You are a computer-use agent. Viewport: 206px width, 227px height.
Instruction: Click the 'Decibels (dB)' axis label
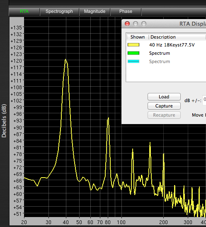click(x=4, y=121)
